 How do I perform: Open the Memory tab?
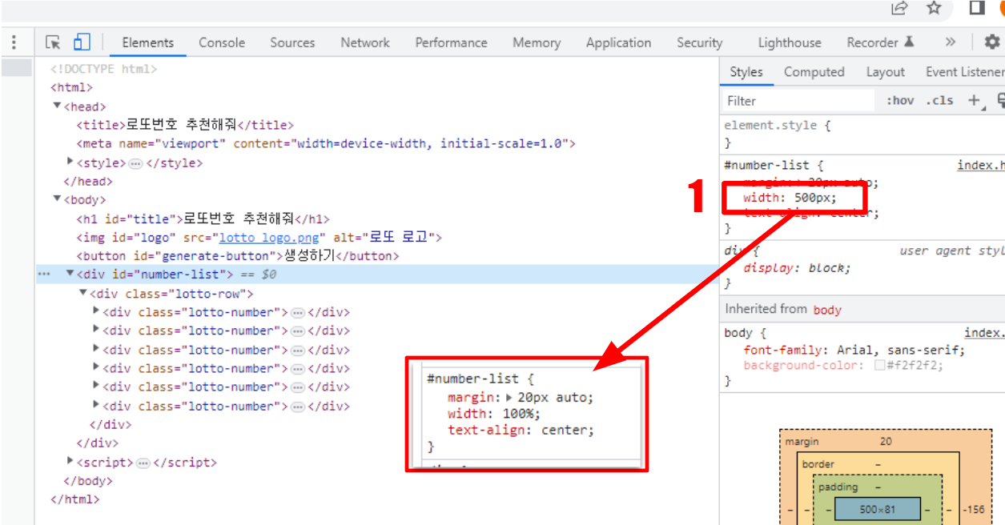537,42
